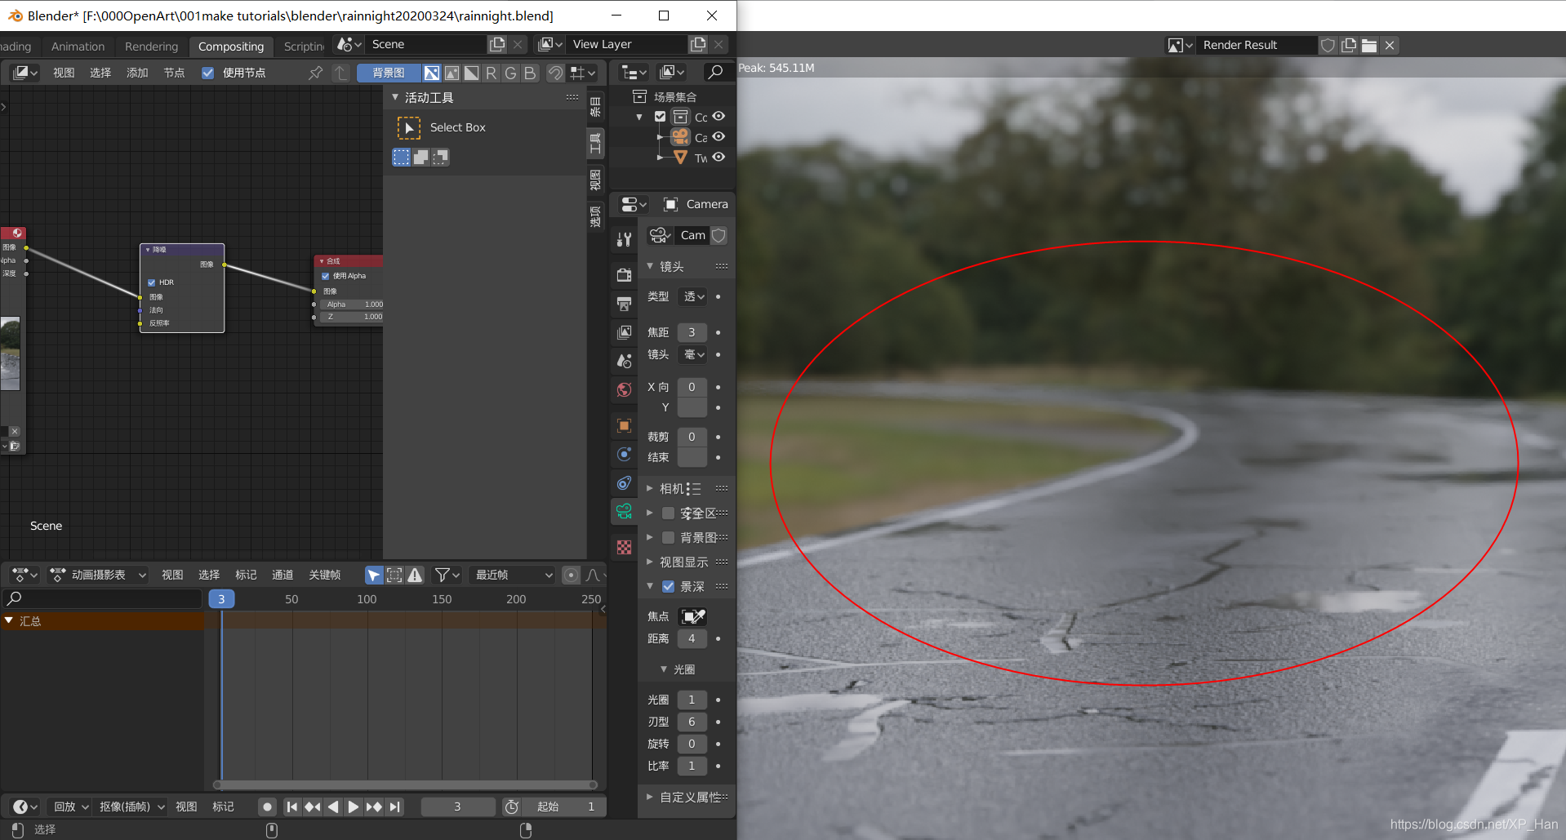
Task: Open the lens Type dropdown
Action: 692,296
